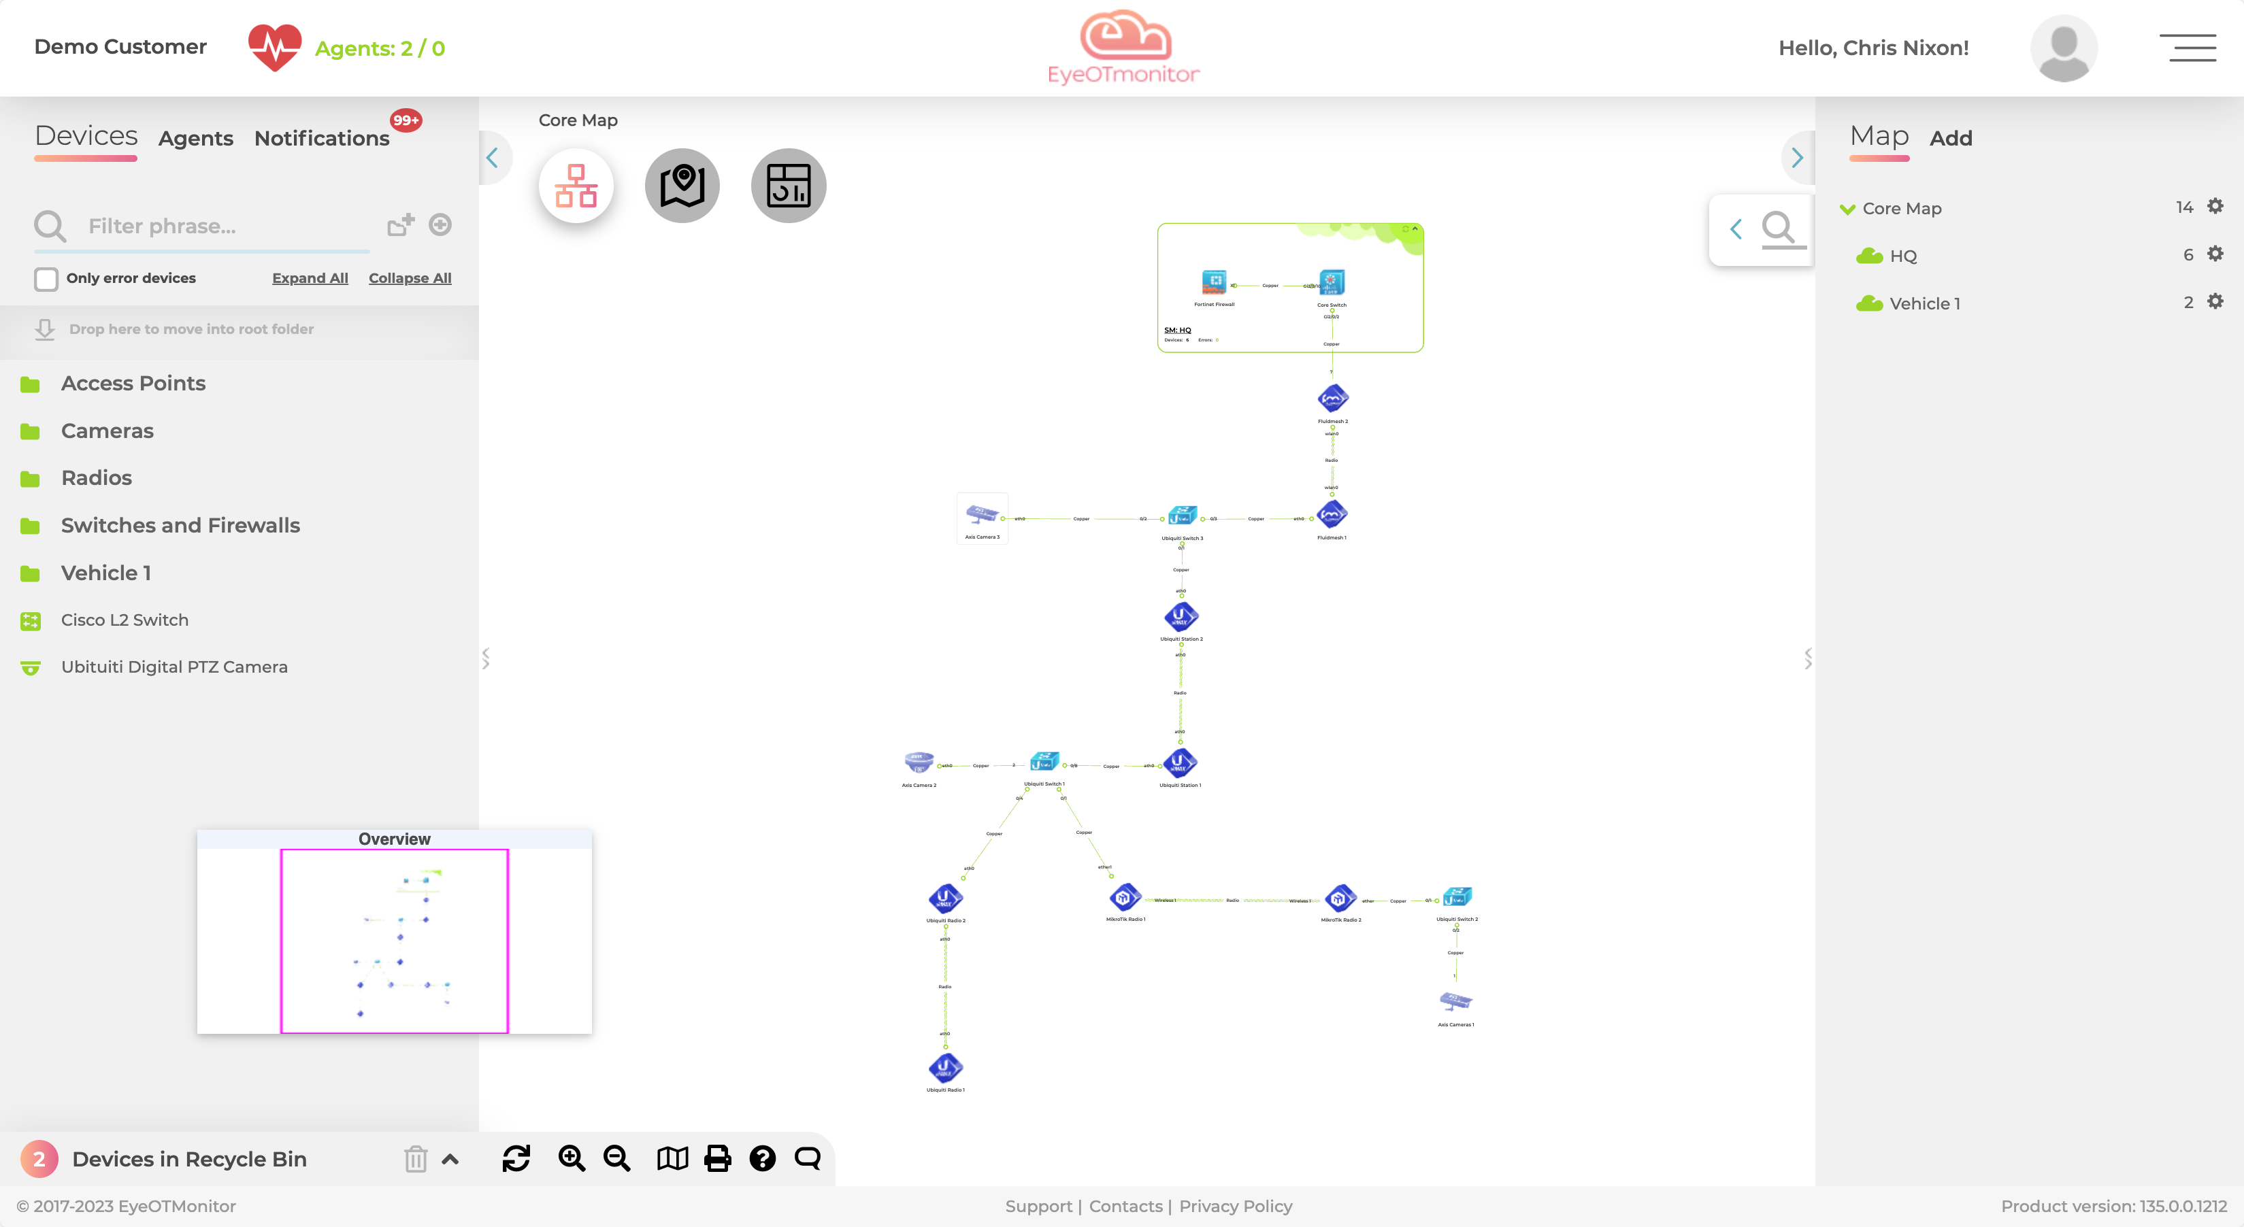Image resolution: width=2244 pixels, height=1227 pixels.
Task: Zoom in on the map
Action: [x=572, y=1158]
